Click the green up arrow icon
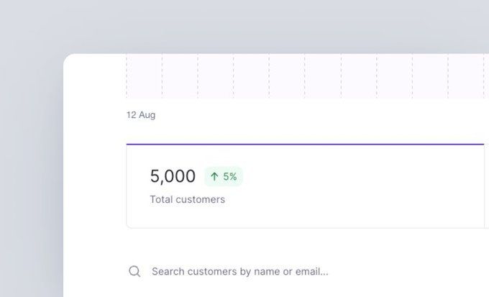This screenshot has height=297, width=489. (x=214, y=176)
